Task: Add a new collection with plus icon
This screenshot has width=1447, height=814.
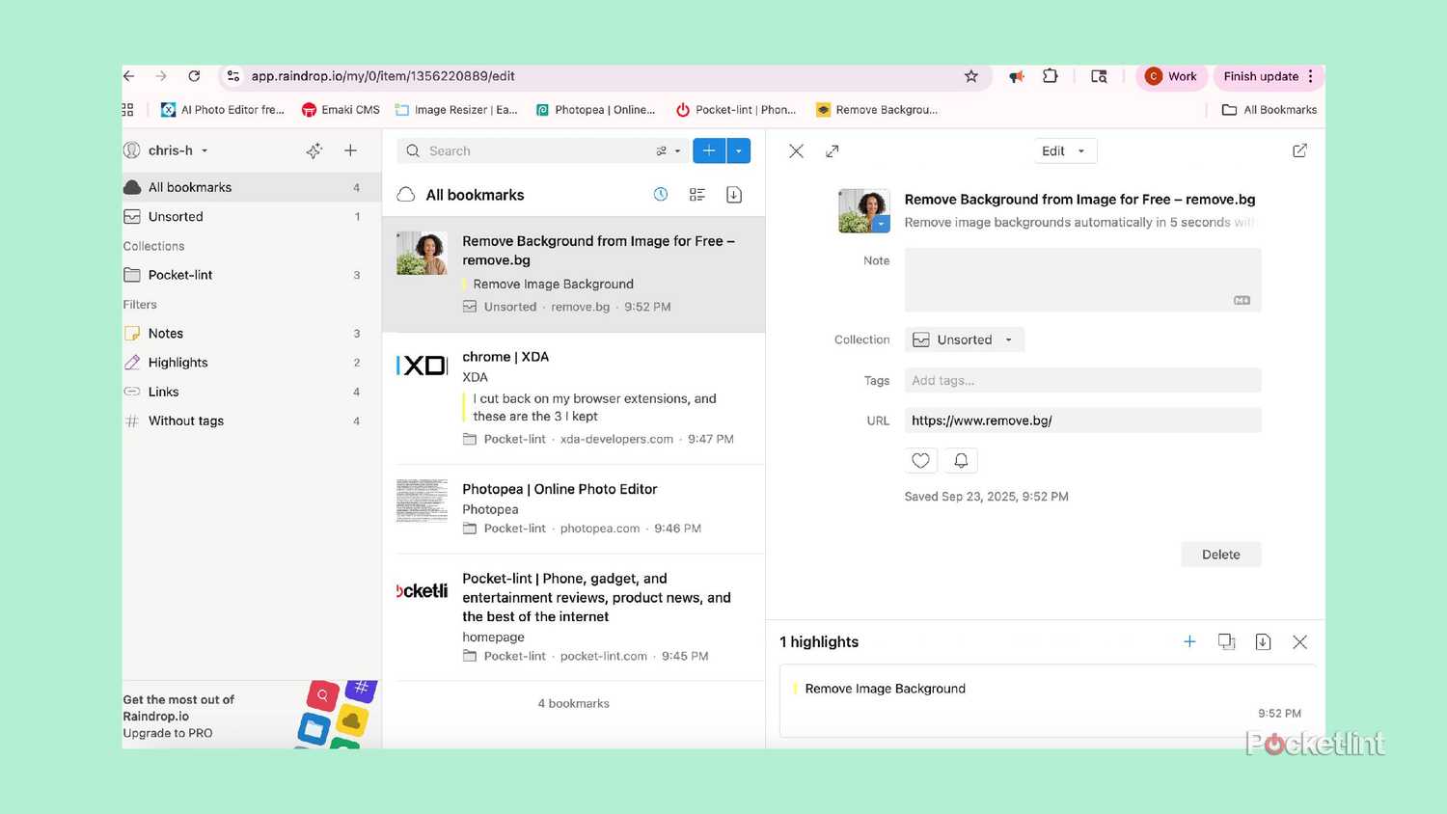Action: click(350, 150)
